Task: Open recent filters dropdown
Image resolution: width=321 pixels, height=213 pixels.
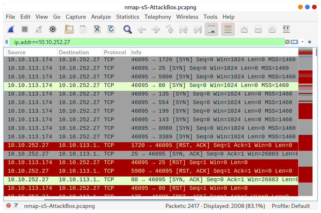Action: click(x=302, y=42)
